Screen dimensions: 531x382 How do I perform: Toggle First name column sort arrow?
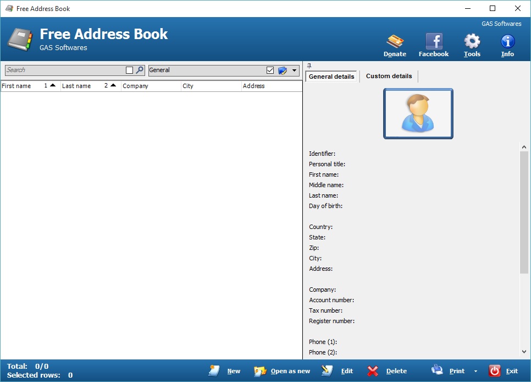click(52, 85)
